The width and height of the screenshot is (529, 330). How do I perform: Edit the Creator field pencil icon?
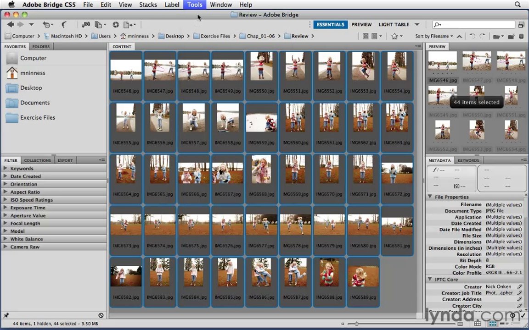pyautogui.click(x=519, y=286)
